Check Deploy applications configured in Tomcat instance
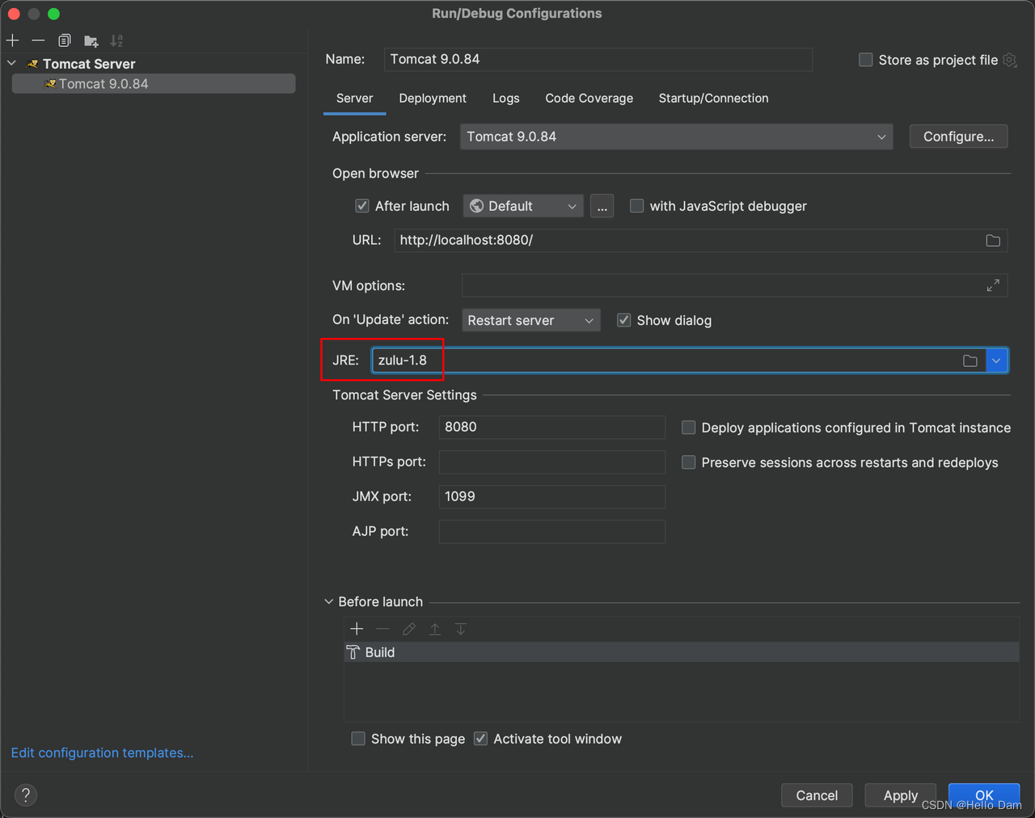 [689, 428]
